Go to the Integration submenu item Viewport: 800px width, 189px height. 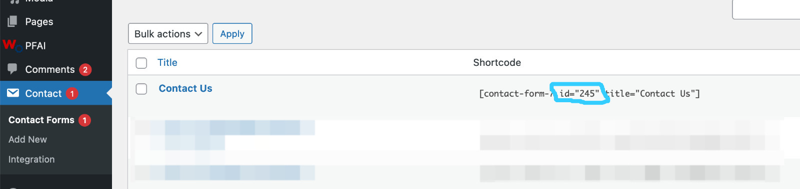pyautogui.click(x=31, y=160)
